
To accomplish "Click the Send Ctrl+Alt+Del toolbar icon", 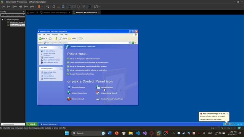I will click(x=48, y=6).
